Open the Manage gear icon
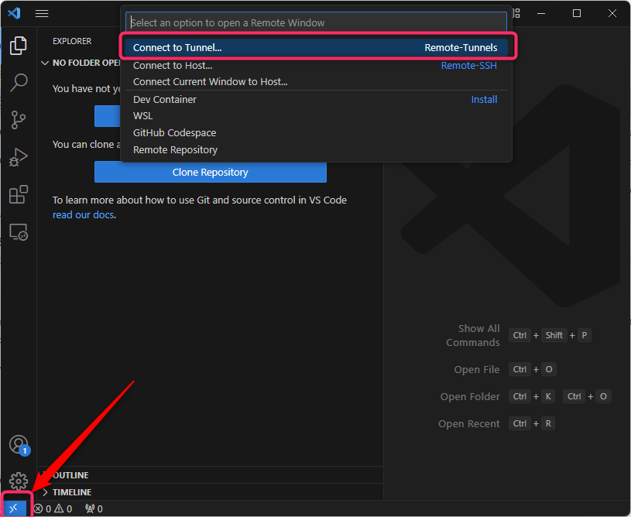Screen dimensions: 631x517 click(18, 481)
